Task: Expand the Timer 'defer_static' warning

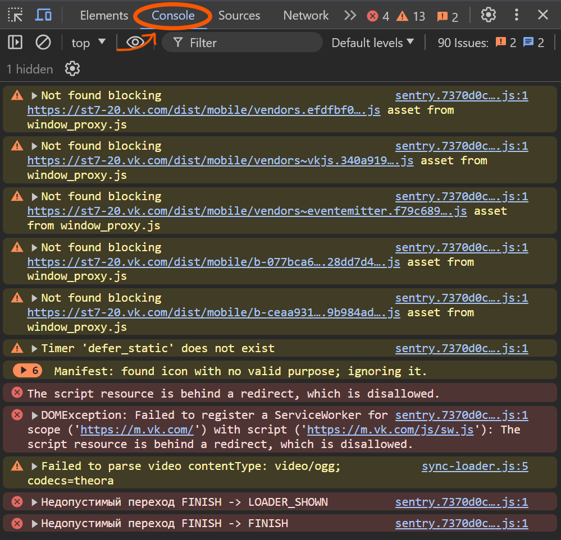Action: (34, 348)
